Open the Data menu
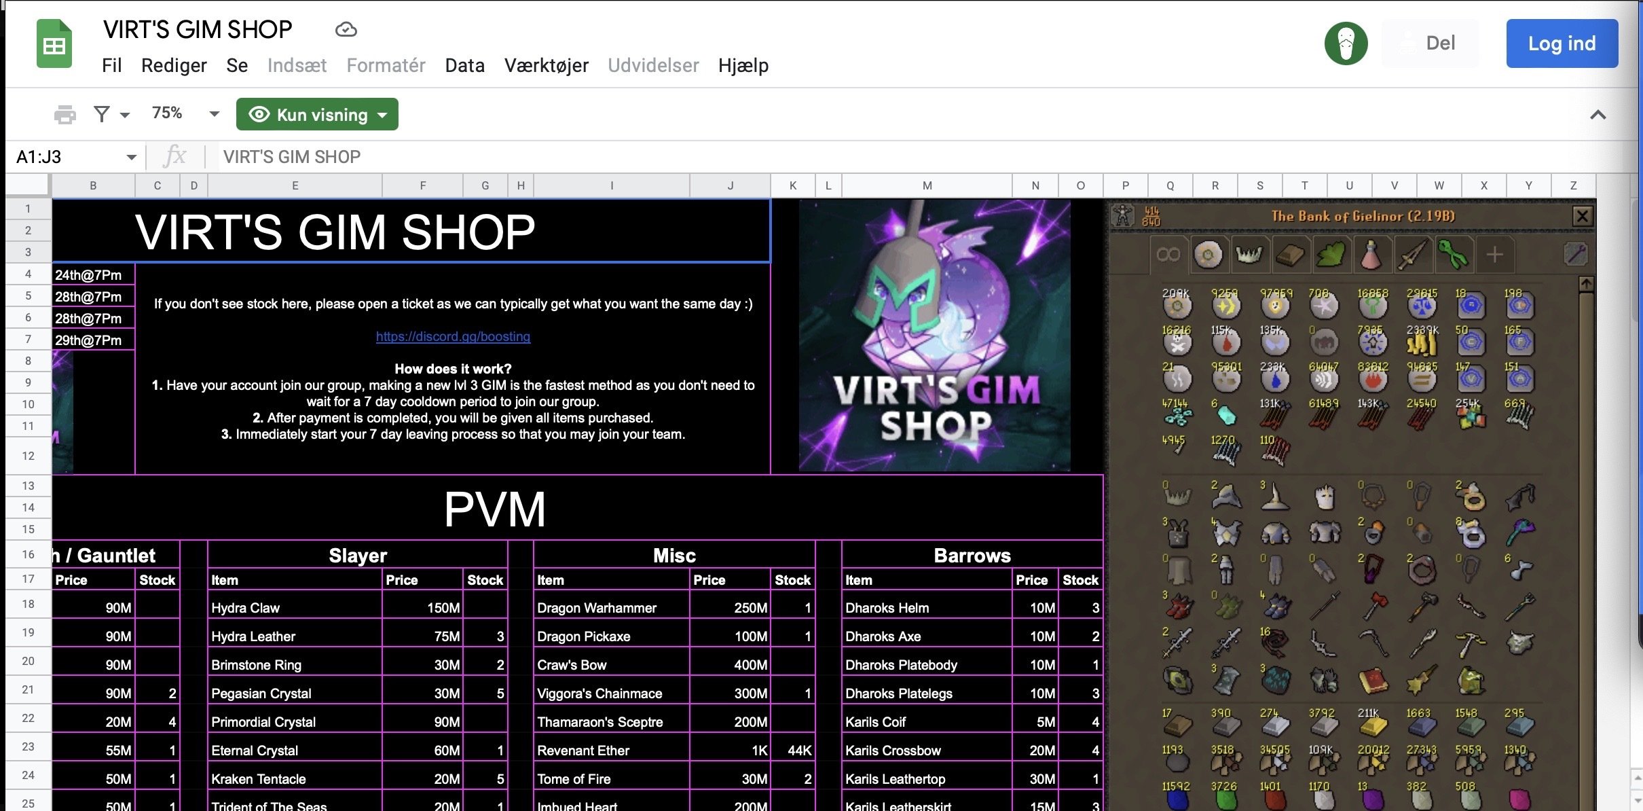The height and width of the screenshot is (811, 1643). pyautogui.click(x=464, y=65)
